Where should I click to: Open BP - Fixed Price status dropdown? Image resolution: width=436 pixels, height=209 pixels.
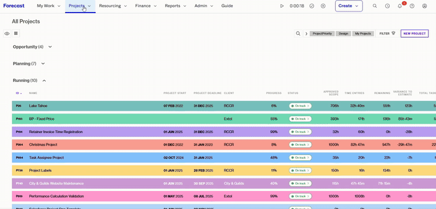tap(300, 119)
